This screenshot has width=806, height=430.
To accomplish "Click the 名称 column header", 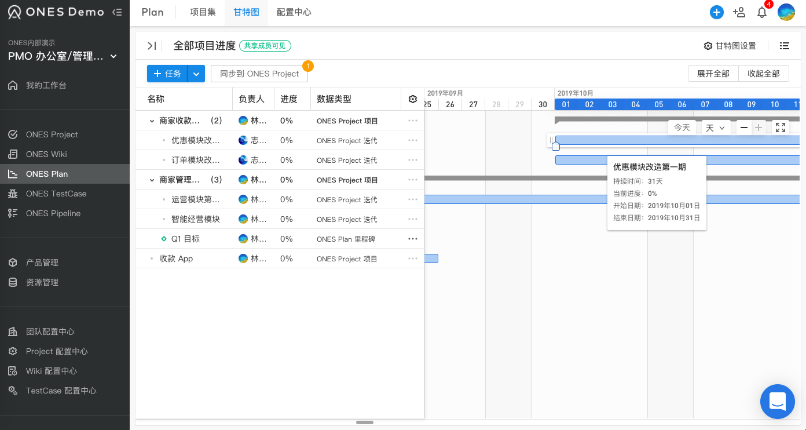I will click(x=156, y=99).
